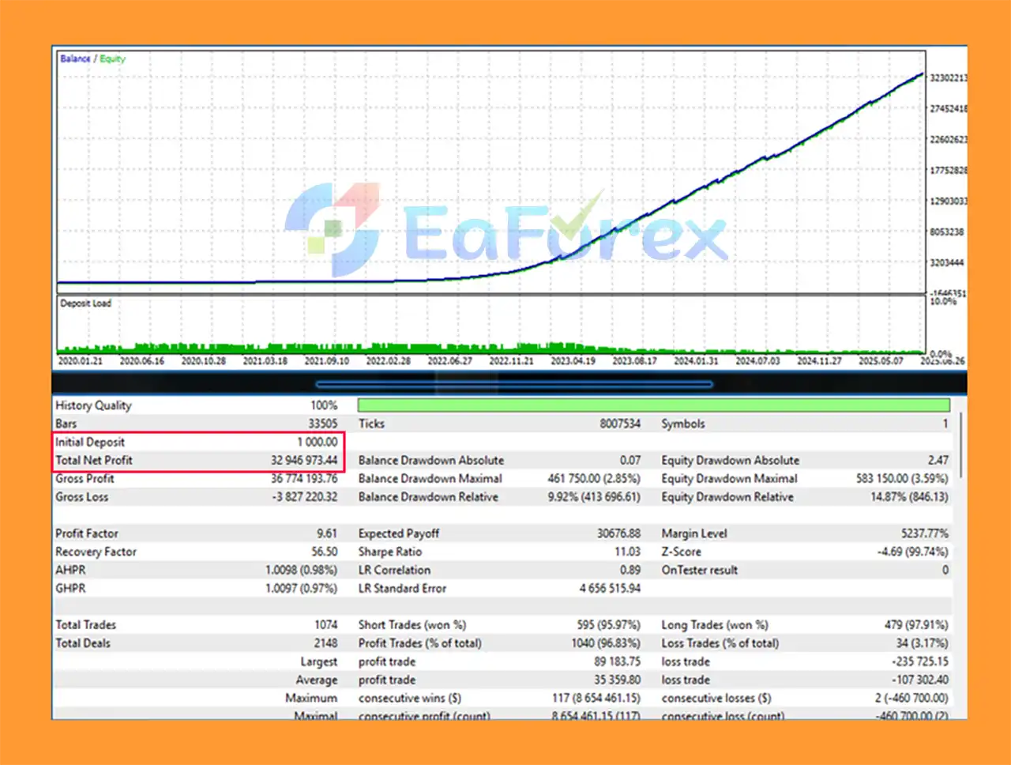This screenshot has height=765, width=1011.
Task: Click the report's vertical scrollbar
Action: [x=960, y=444]
